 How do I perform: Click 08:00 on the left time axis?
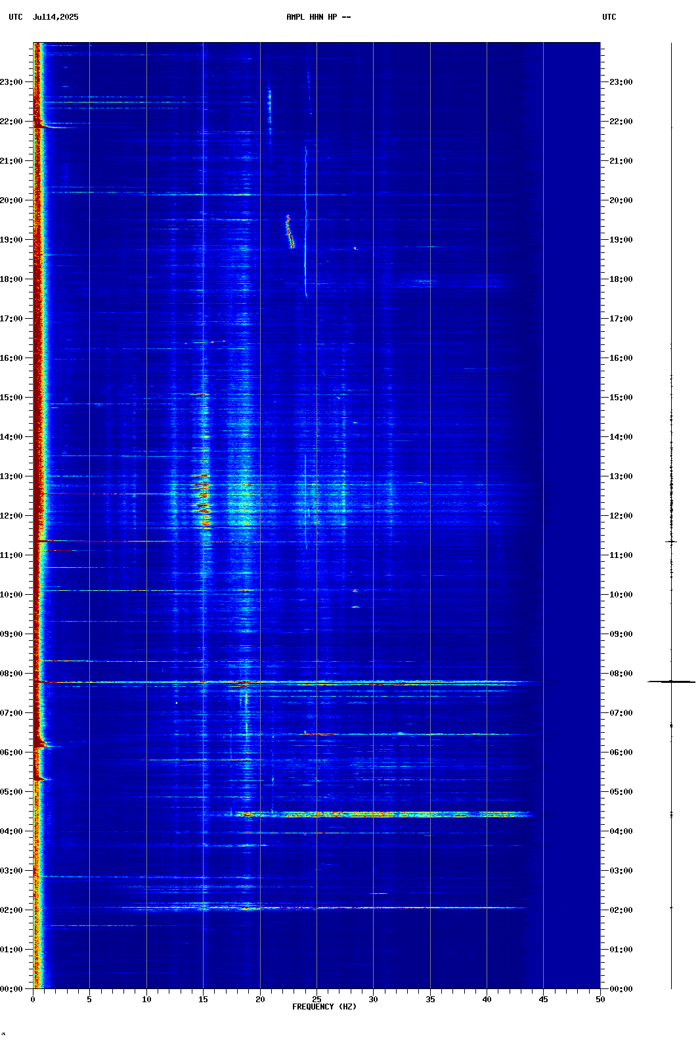pyautogui.click(x=11, y=674)
